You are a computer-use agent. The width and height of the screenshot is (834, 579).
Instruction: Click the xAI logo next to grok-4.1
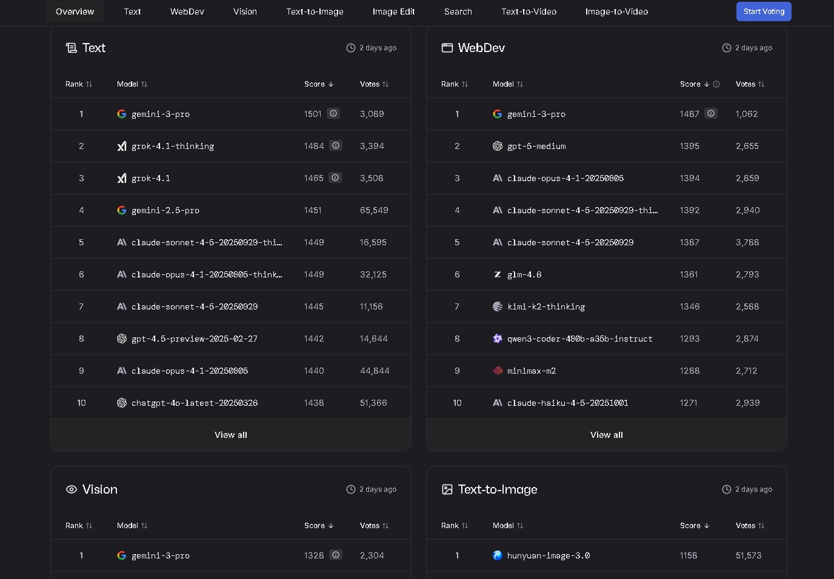[x=122, y=178]
